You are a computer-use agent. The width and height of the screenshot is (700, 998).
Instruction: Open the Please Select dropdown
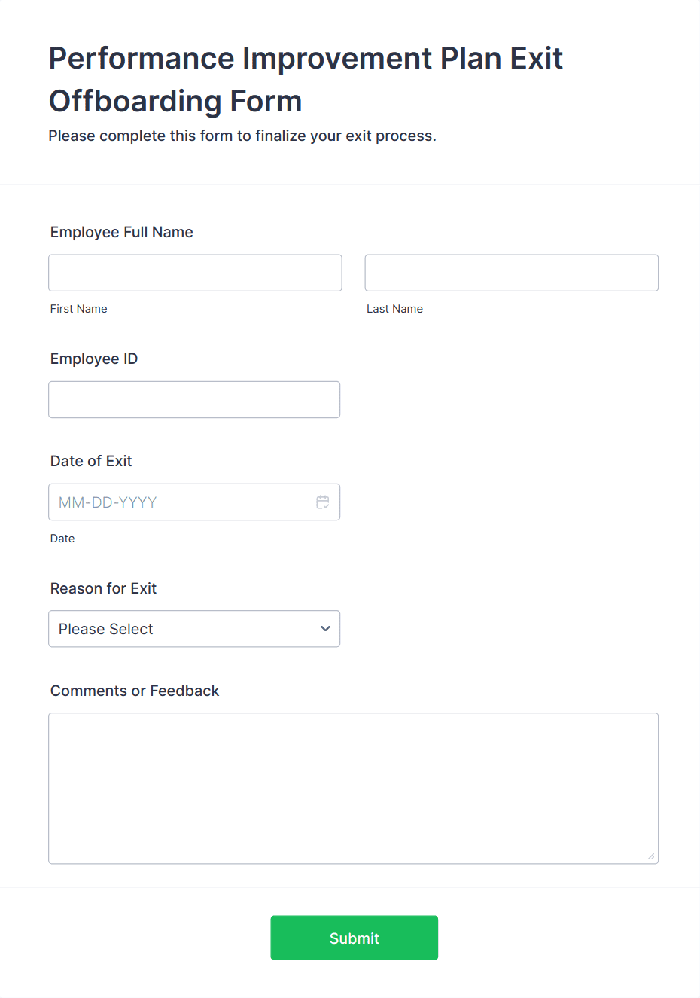point(194,629)
